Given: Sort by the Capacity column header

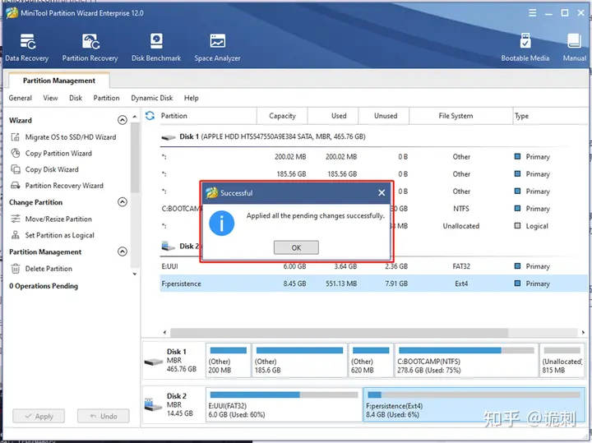Looking at the screenshot, I should coord(282,116).
